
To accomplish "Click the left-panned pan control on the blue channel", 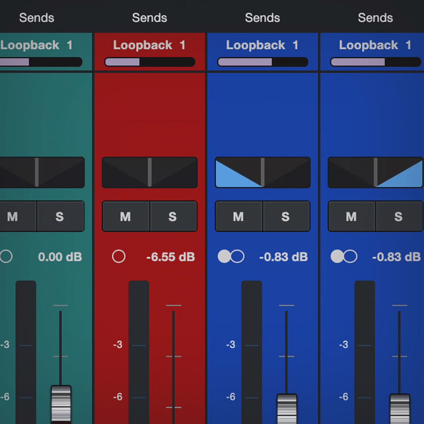I will pos(263,173).
